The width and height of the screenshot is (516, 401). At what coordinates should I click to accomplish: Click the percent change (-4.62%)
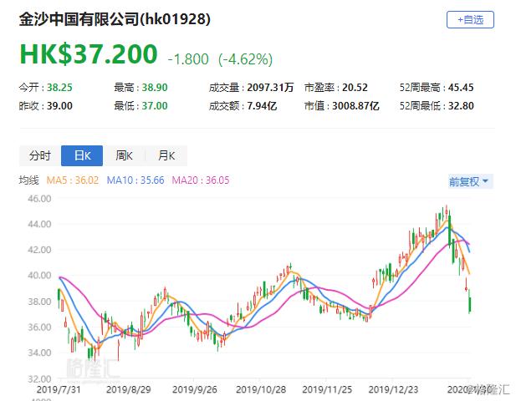click(246, 59)
